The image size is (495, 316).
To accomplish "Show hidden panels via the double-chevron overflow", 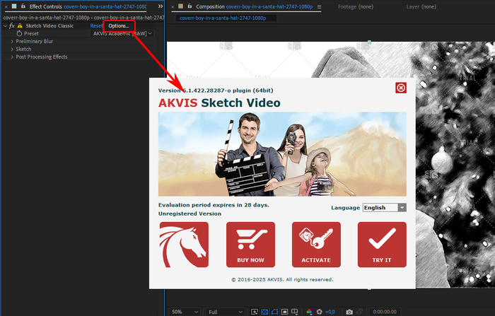I will coord(161,6).
